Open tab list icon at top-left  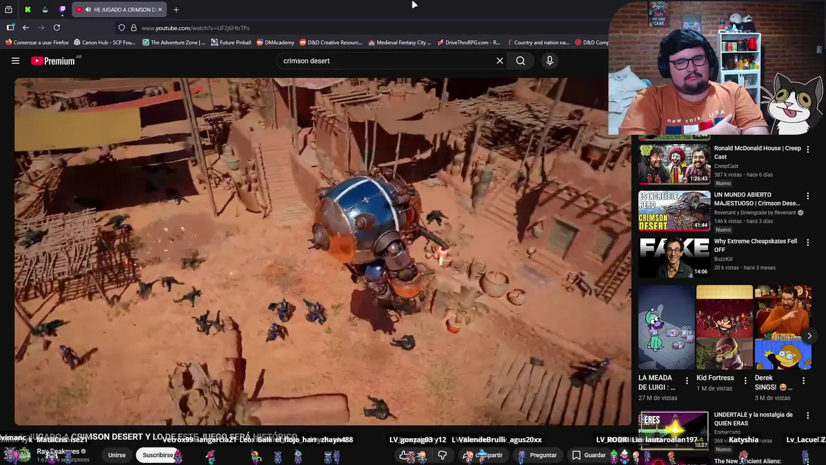8,10
